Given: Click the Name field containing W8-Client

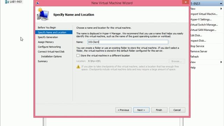Looking at the screenshot, I should 128,42.
